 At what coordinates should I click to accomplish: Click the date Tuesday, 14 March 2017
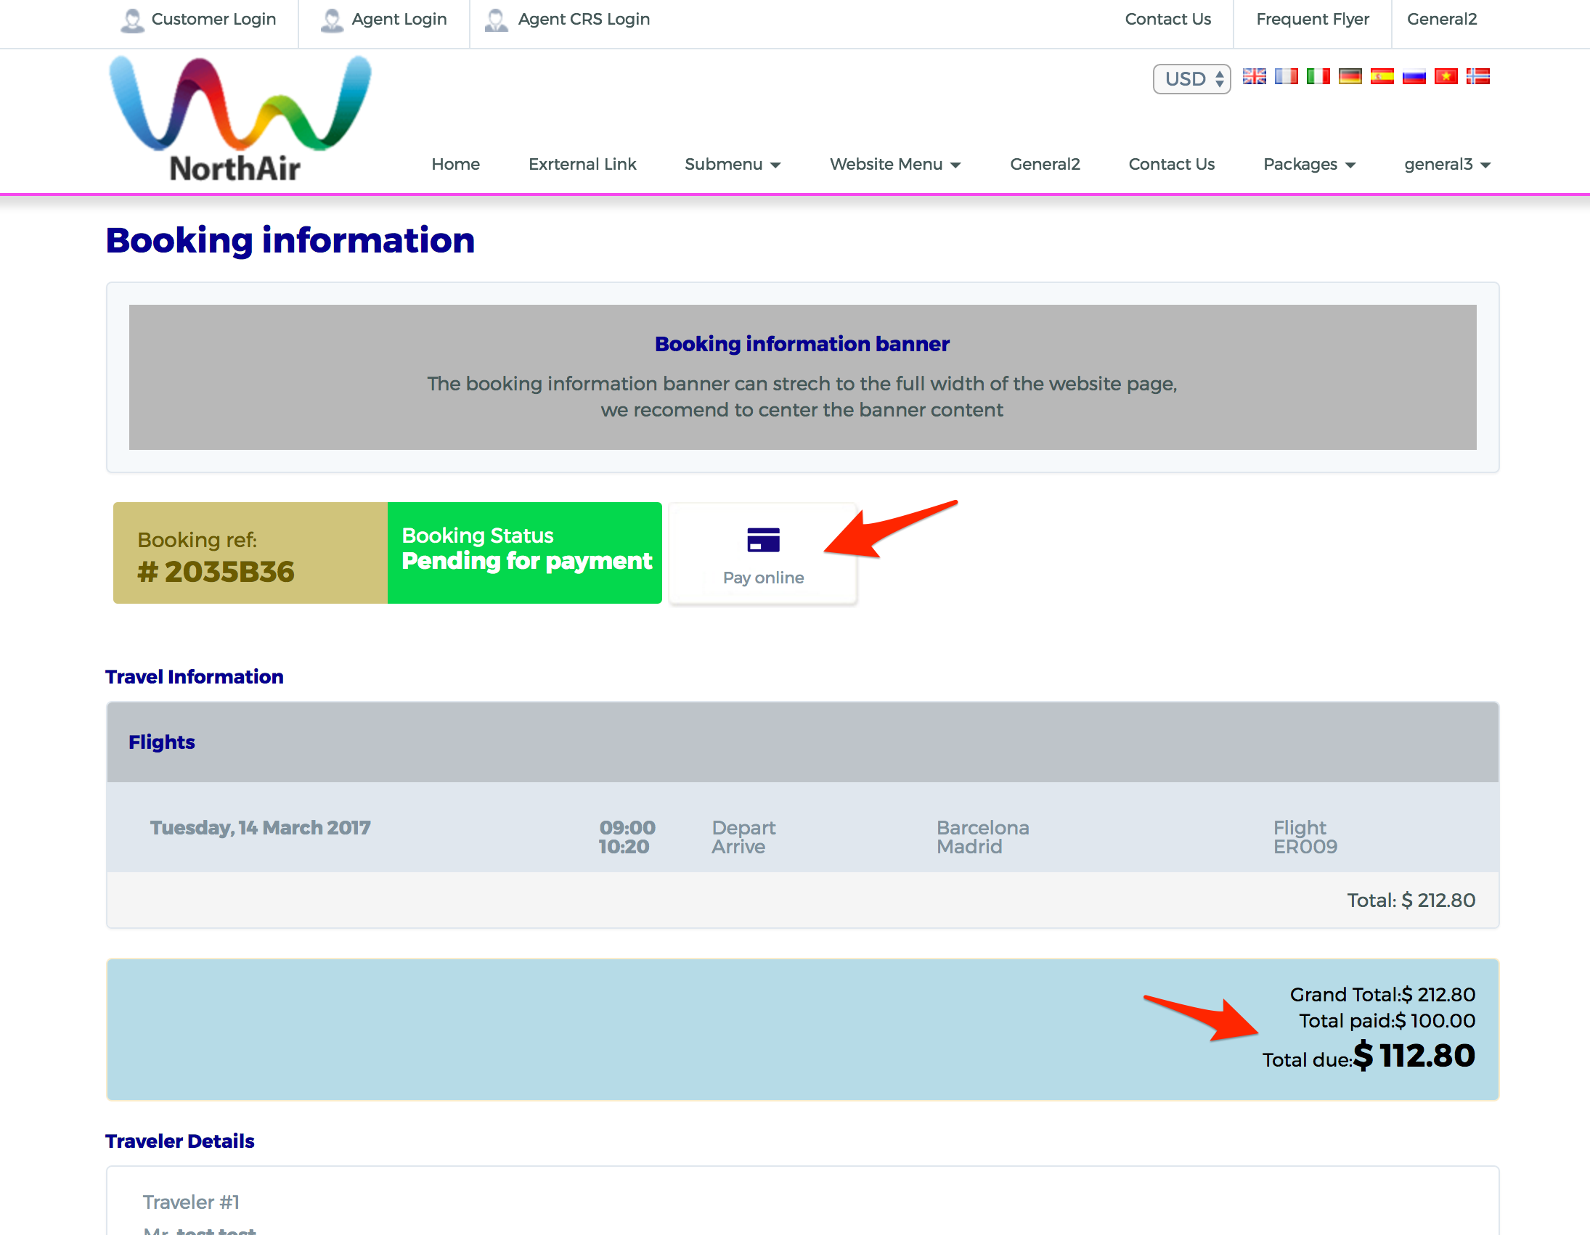260,828
